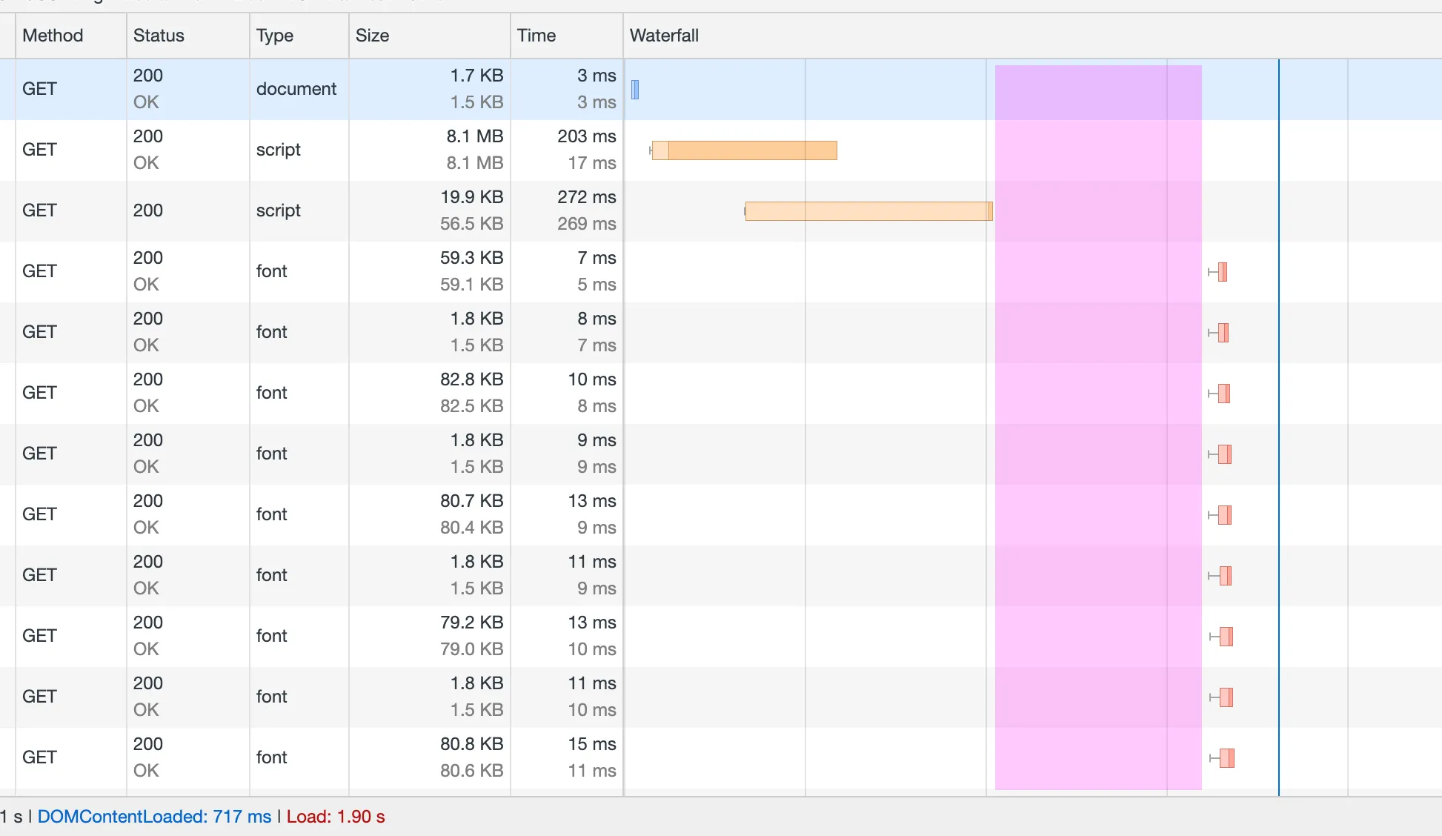Click the DOMContentLoaded 717 ms summary text
This screenshot has width=1442, height=836.
pyautogui.click(x=154, y=817)
